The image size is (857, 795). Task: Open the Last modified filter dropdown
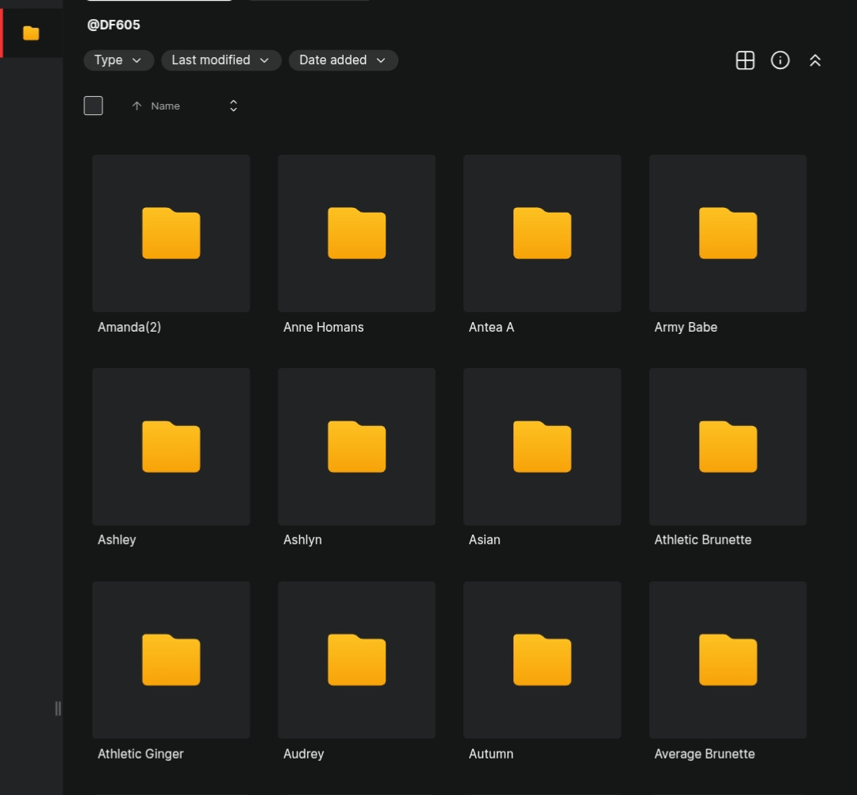221,60
